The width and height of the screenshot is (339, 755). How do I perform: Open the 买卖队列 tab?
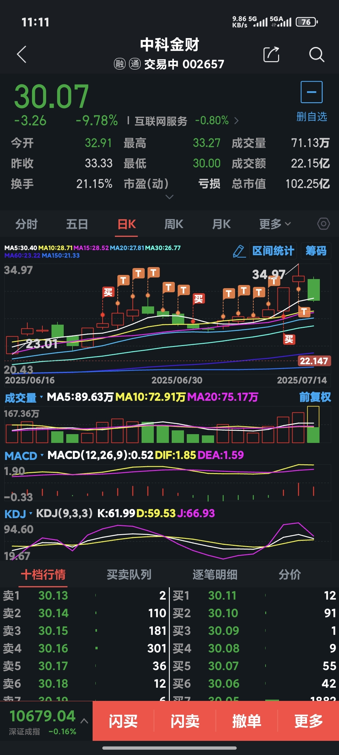coord(129,574)
